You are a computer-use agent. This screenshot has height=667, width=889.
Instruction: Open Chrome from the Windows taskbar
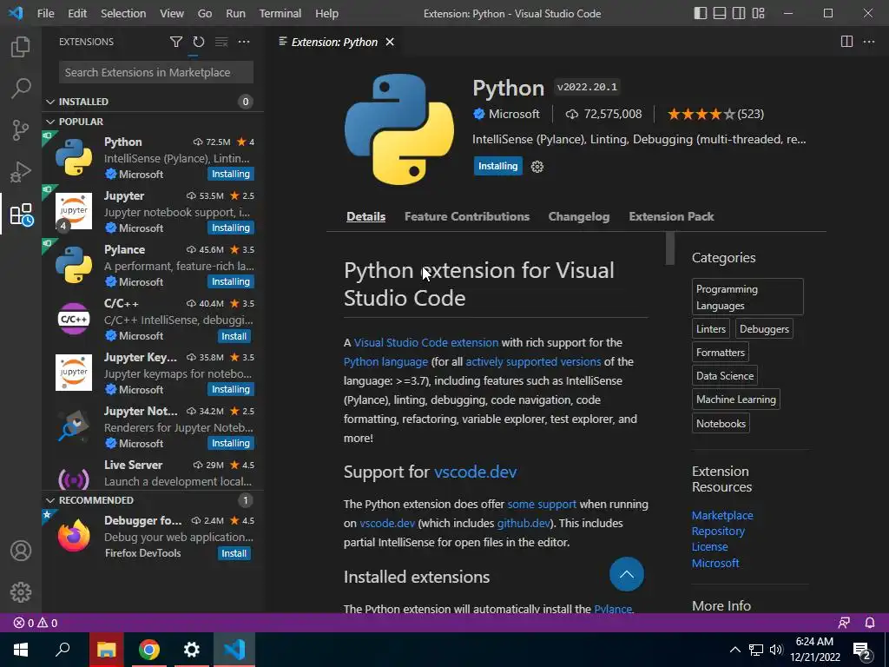point(149,650)
